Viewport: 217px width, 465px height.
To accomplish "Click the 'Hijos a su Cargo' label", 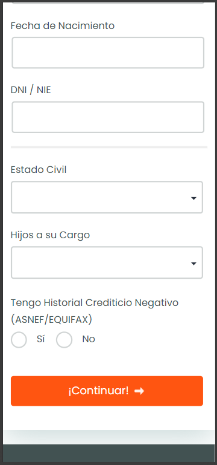I will click(x=50, y=235).
